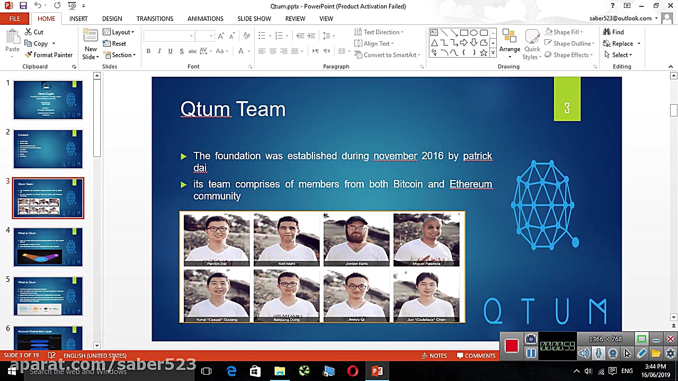
Task: Open recorder settings gear icon
Action: point(670,353)
